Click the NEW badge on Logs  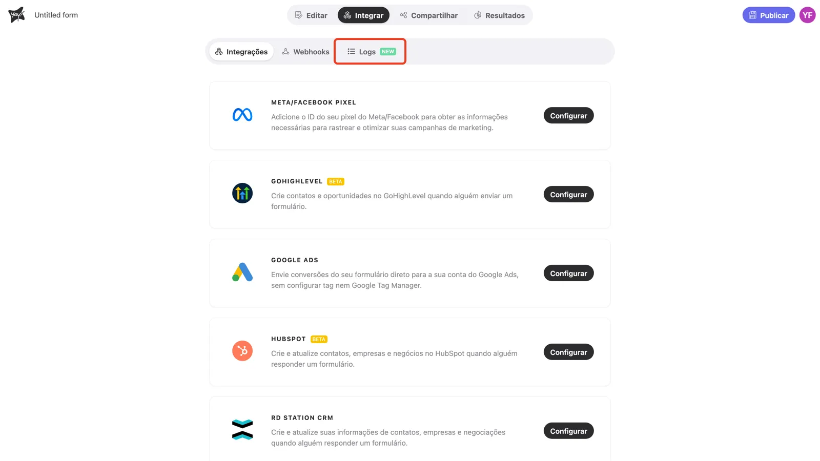click(388, 52)
